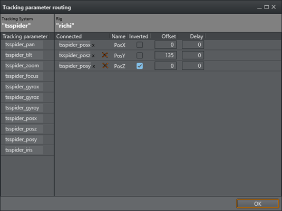Select tsspider_gyrox tracking parameter
282x211 pixels.
coord(24,87)
